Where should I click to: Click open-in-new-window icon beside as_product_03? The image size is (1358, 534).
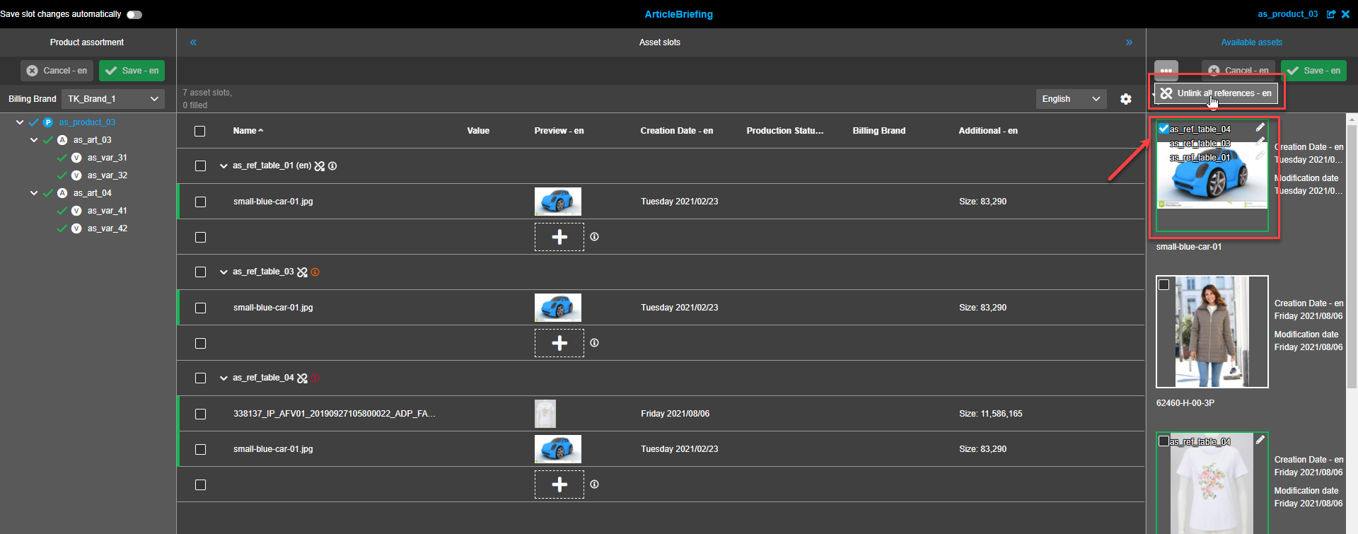click(x=1330, y=14)
